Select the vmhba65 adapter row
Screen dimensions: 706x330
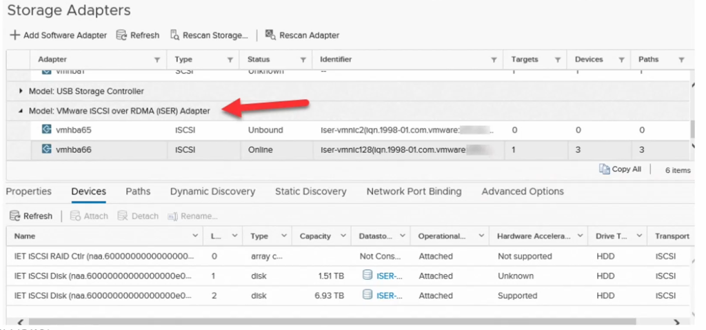(347, 130)
